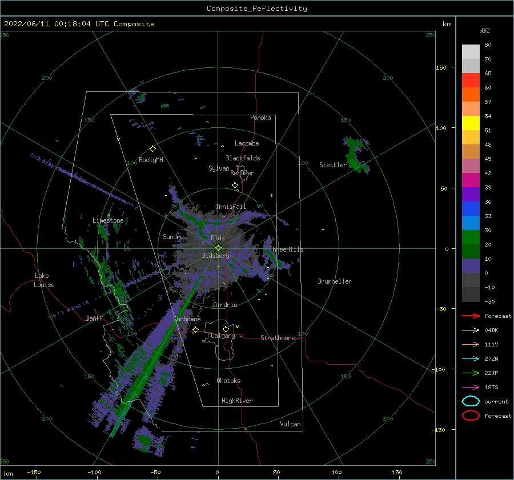The image size is (514, 480).
Task: Click the Sylvan city label
Action: click(219, 168)
